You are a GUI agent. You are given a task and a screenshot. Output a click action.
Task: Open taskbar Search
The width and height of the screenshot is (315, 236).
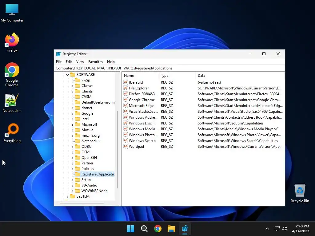pyautogui.click(x=144, y=229)
